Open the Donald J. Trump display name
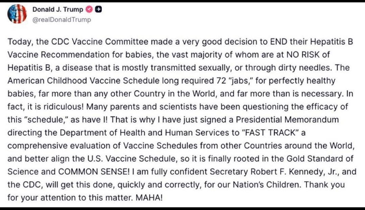The height and width of the screenshot is (210, 365). coord(58,9)
